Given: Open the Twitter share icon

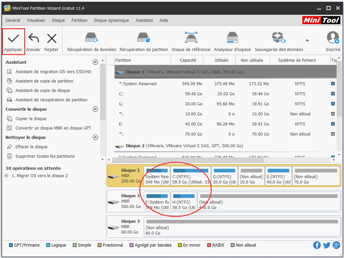Looking at the screenshot, I should coord(327,245).
